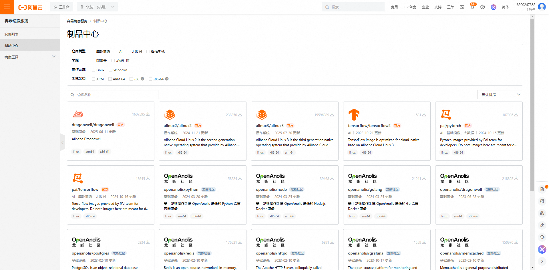
Task: Select 制品中心 in sidebar
Action: tap(30, 45)
